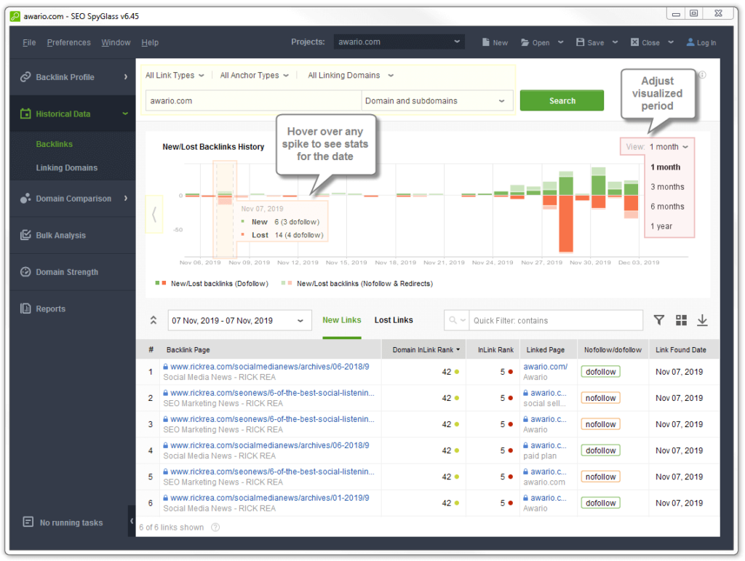Click the grid view columns icon
This screenshot has width=745, height=561.
(681, 320)
